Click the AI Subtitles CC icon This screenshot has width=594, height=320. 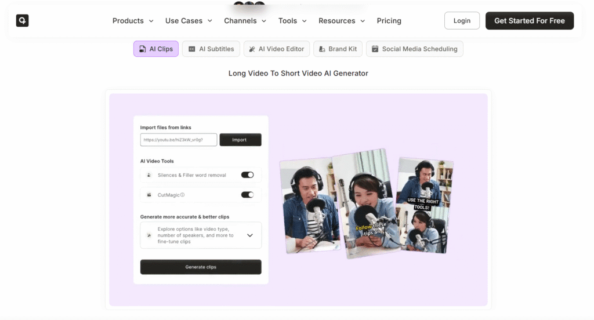click(191, 49)
